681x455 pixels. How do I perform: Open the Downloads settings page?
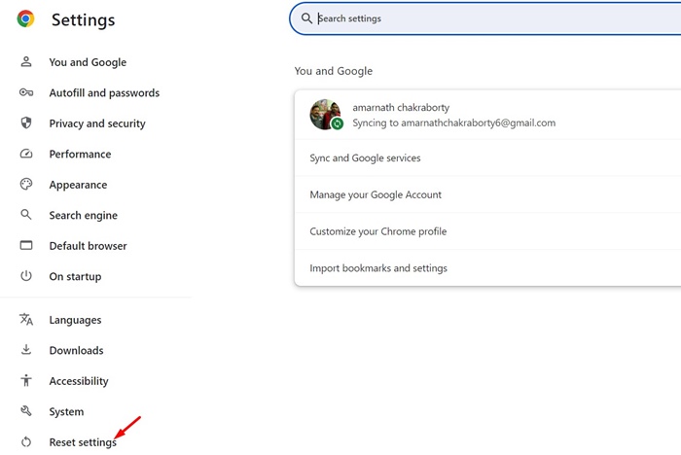point(77,350)
